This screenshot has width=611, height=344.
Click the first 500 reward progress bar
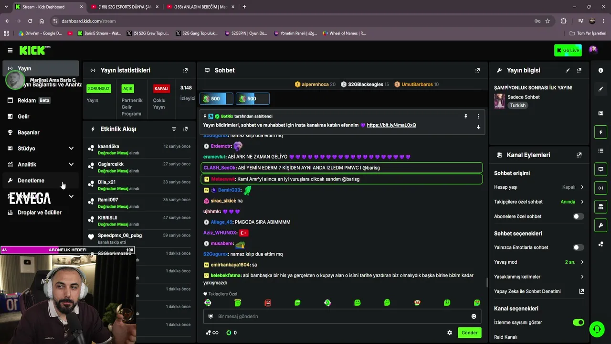216,99
